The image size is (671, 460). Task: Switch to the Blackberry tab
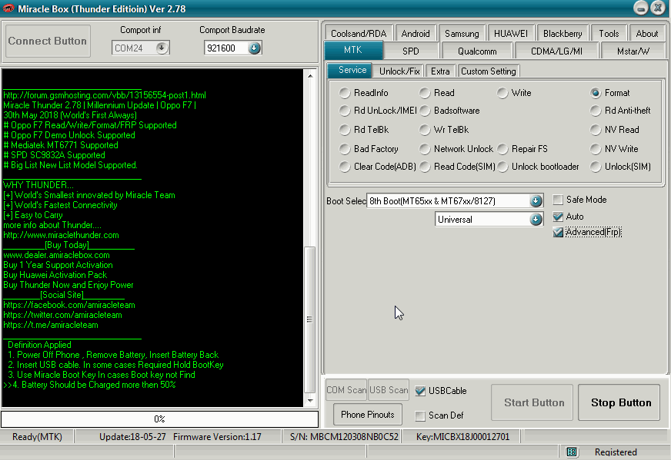563,33
